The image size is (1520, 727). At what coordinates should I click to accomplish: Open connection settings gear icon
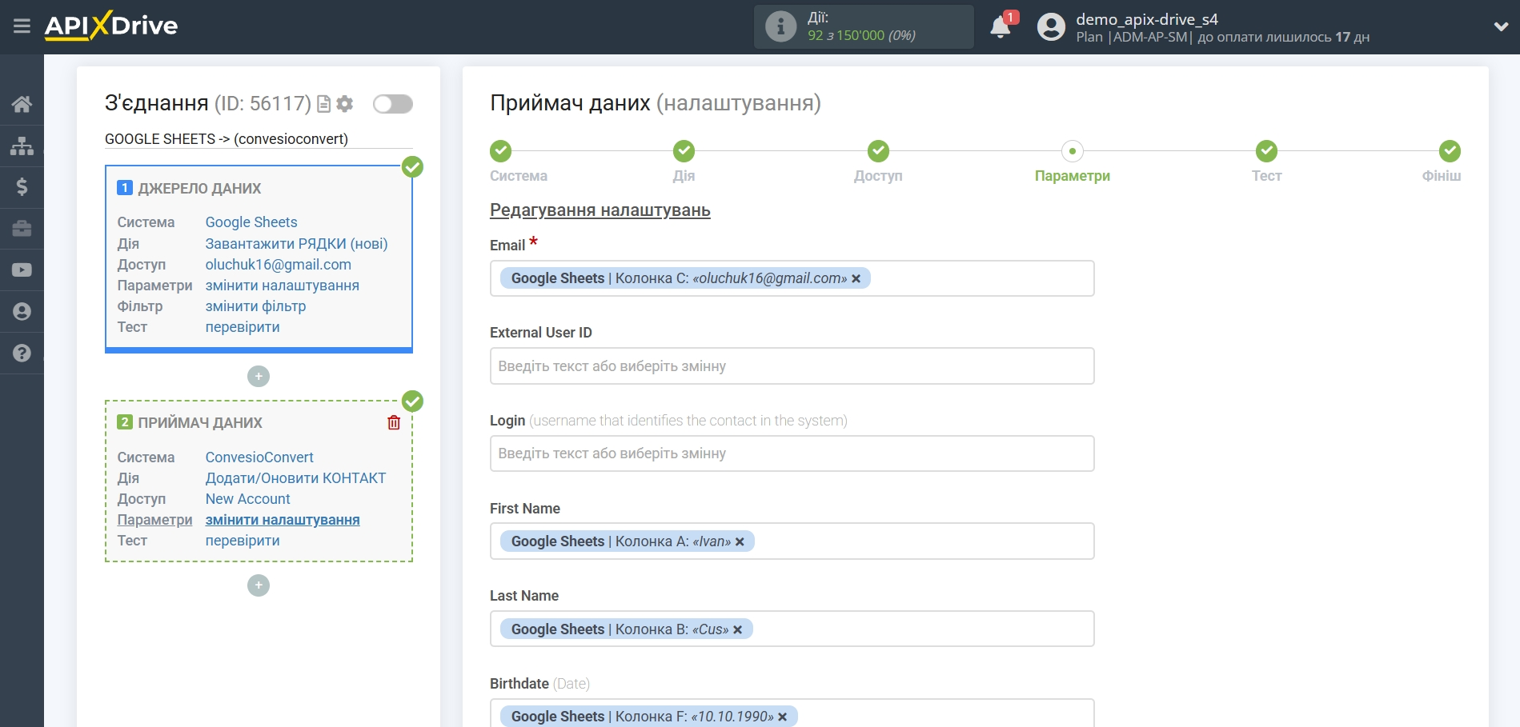pyautogui.click(x=345, y=104)
